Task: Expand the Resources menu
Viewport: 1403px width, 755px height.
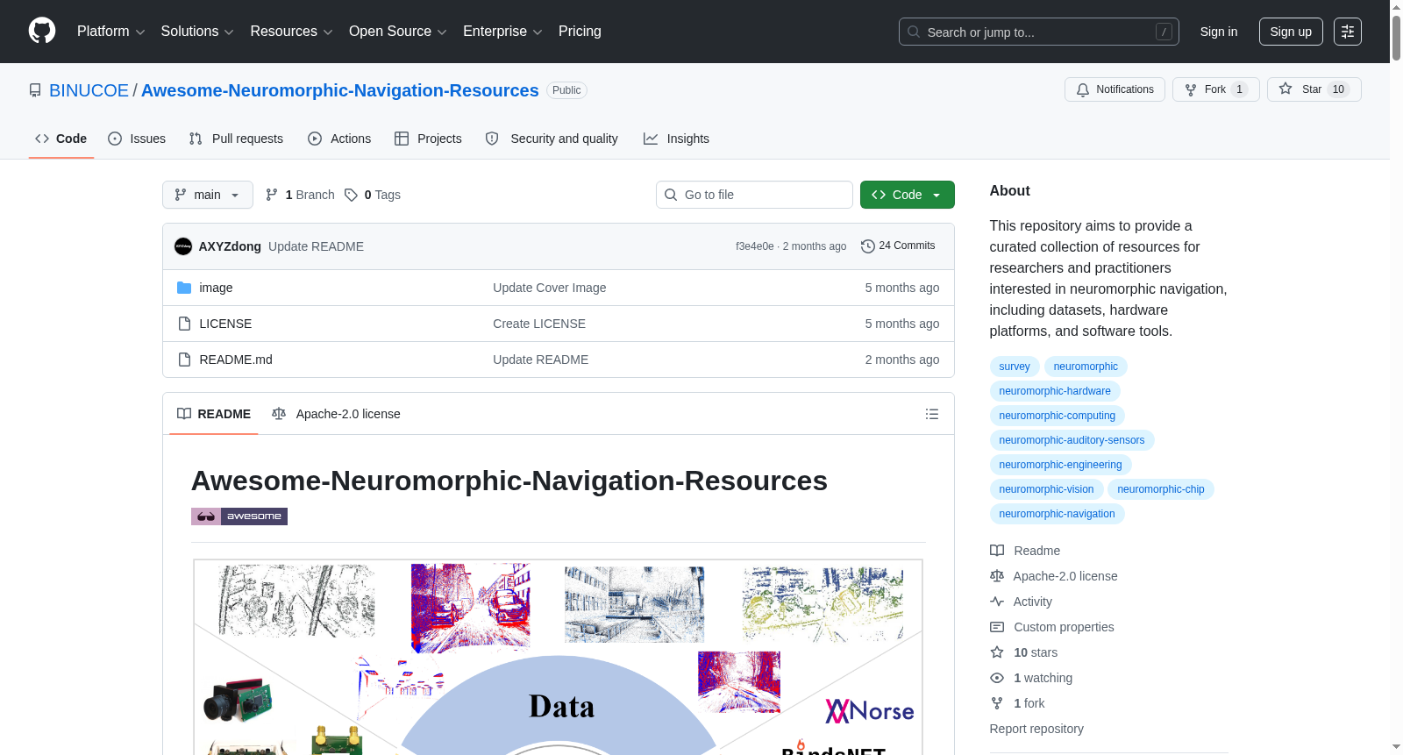Action: click(x=291, y=32)
